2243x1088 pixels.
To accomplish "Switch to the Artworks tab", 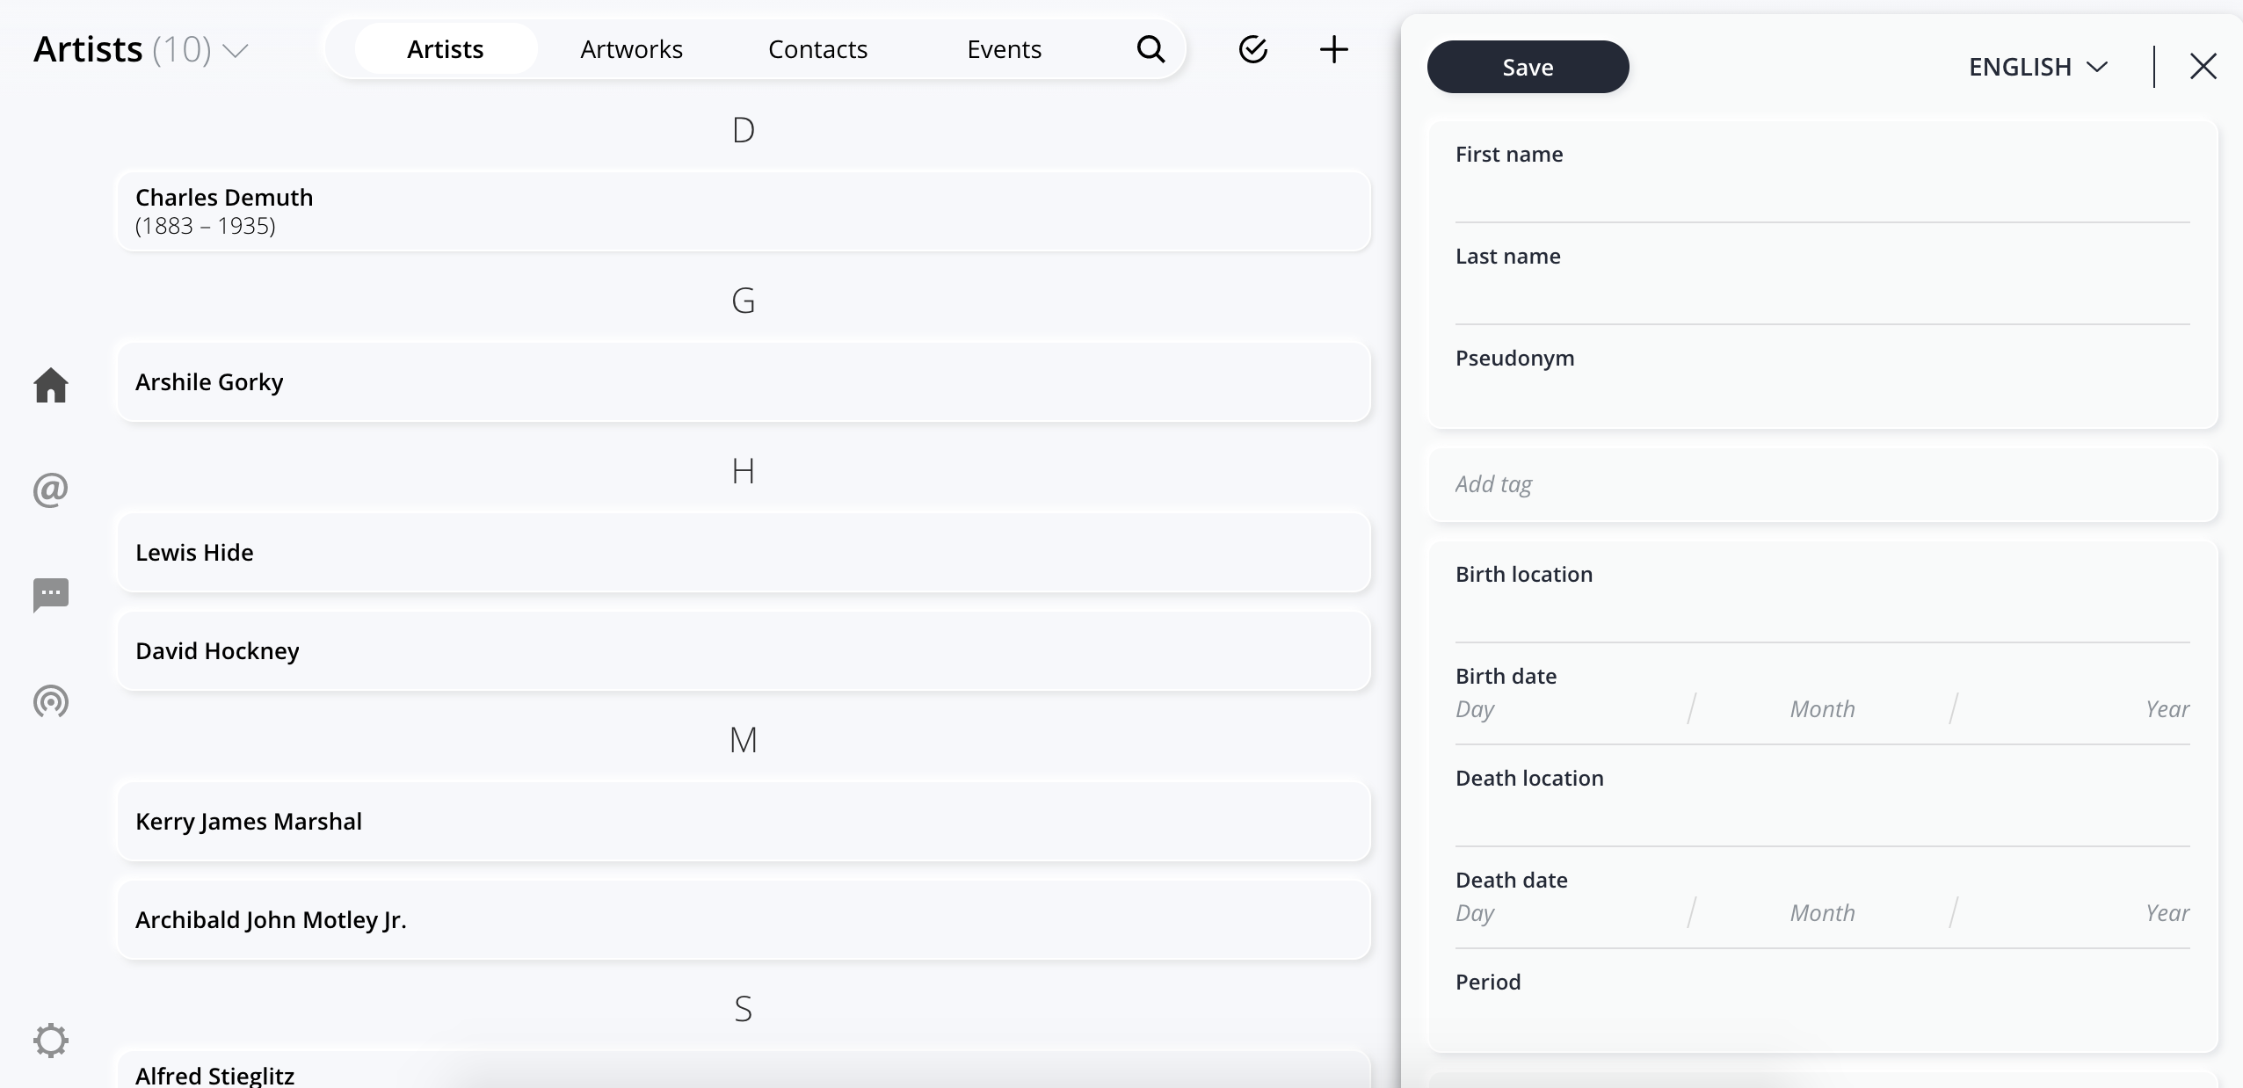I will 632,49.
